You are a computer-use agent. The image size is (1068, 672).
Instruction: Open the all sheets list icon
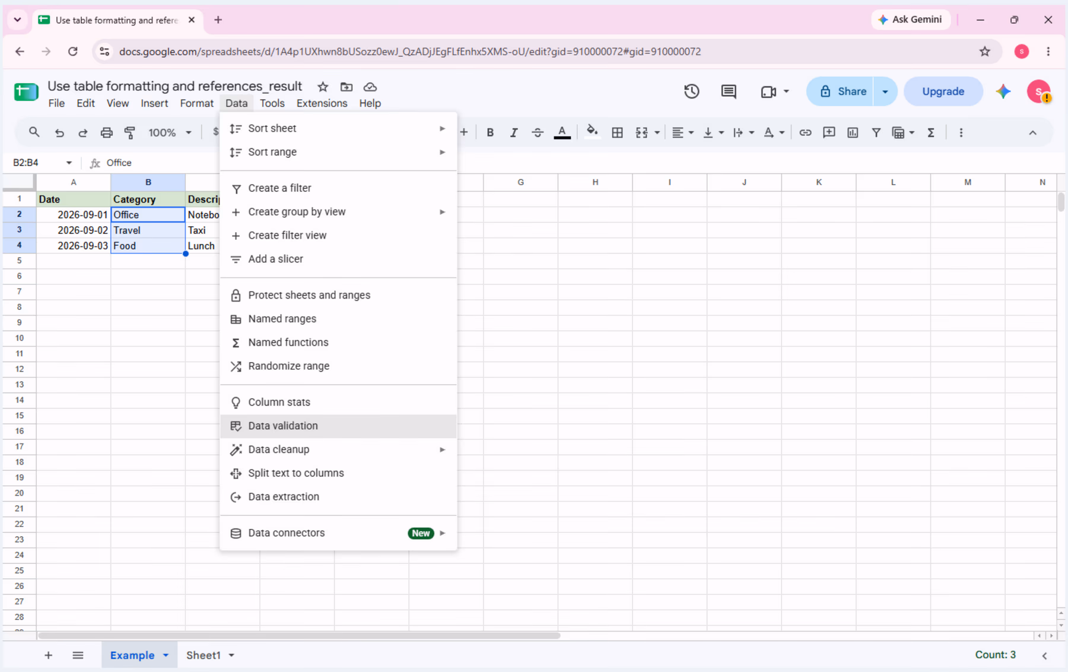click(78, 655)
